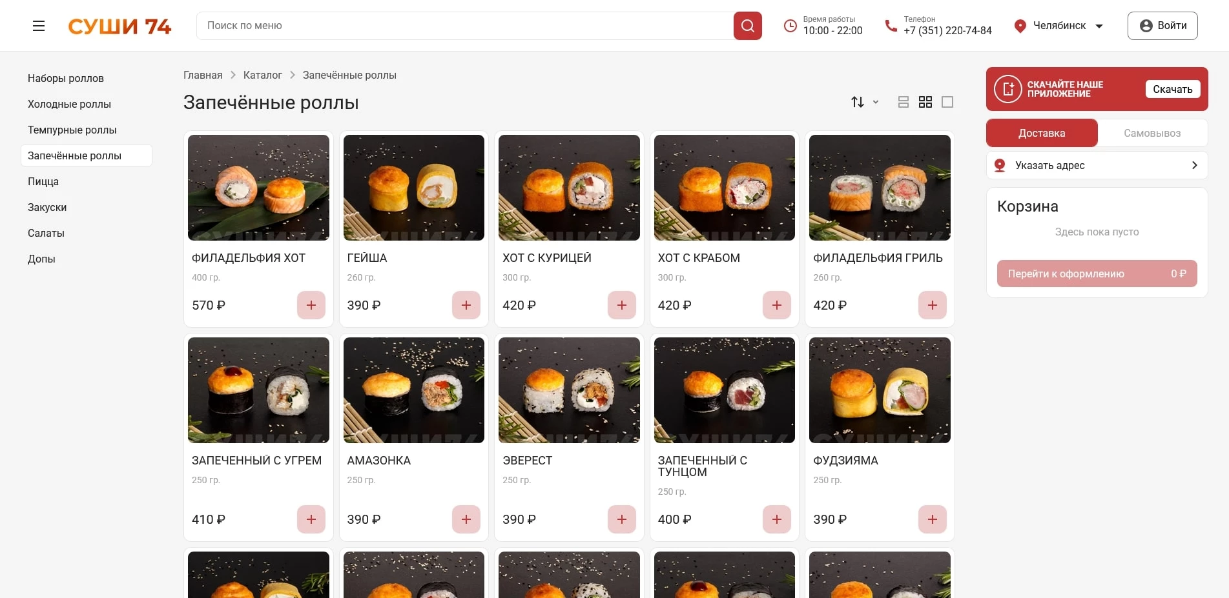Add Гейша roll with plus button
The height and width of the screenshot is (598, 1229).
coord(466,305)
